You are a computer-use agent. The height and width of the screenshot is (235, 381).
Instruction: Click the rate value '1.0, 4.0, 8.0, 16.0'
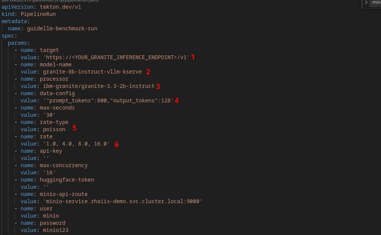click(x=76, y=144)
